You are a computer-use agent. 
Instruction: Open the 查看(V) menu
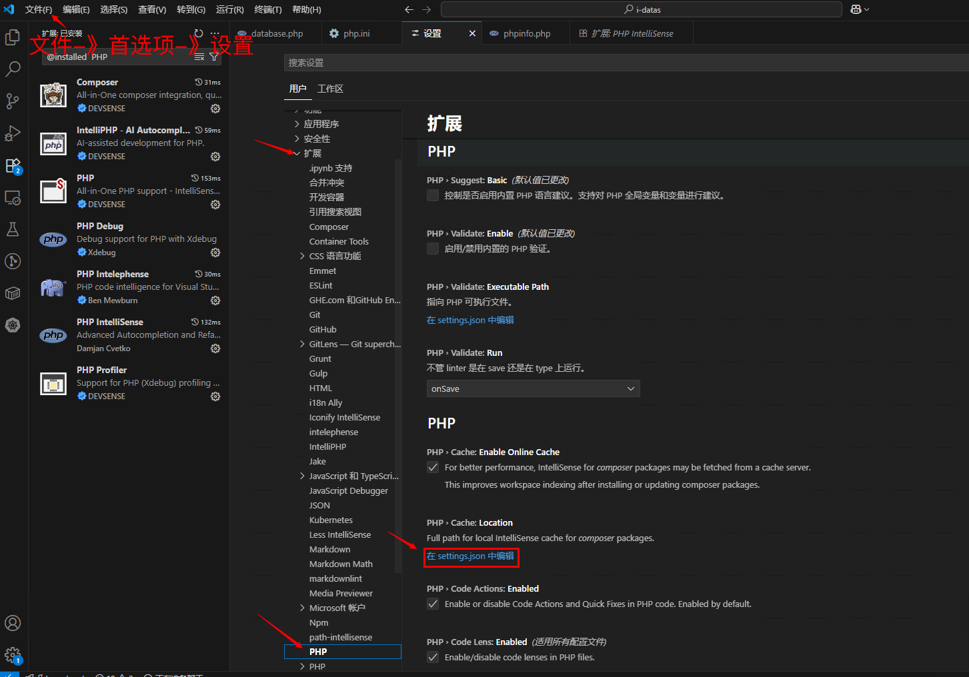point(152,9)
